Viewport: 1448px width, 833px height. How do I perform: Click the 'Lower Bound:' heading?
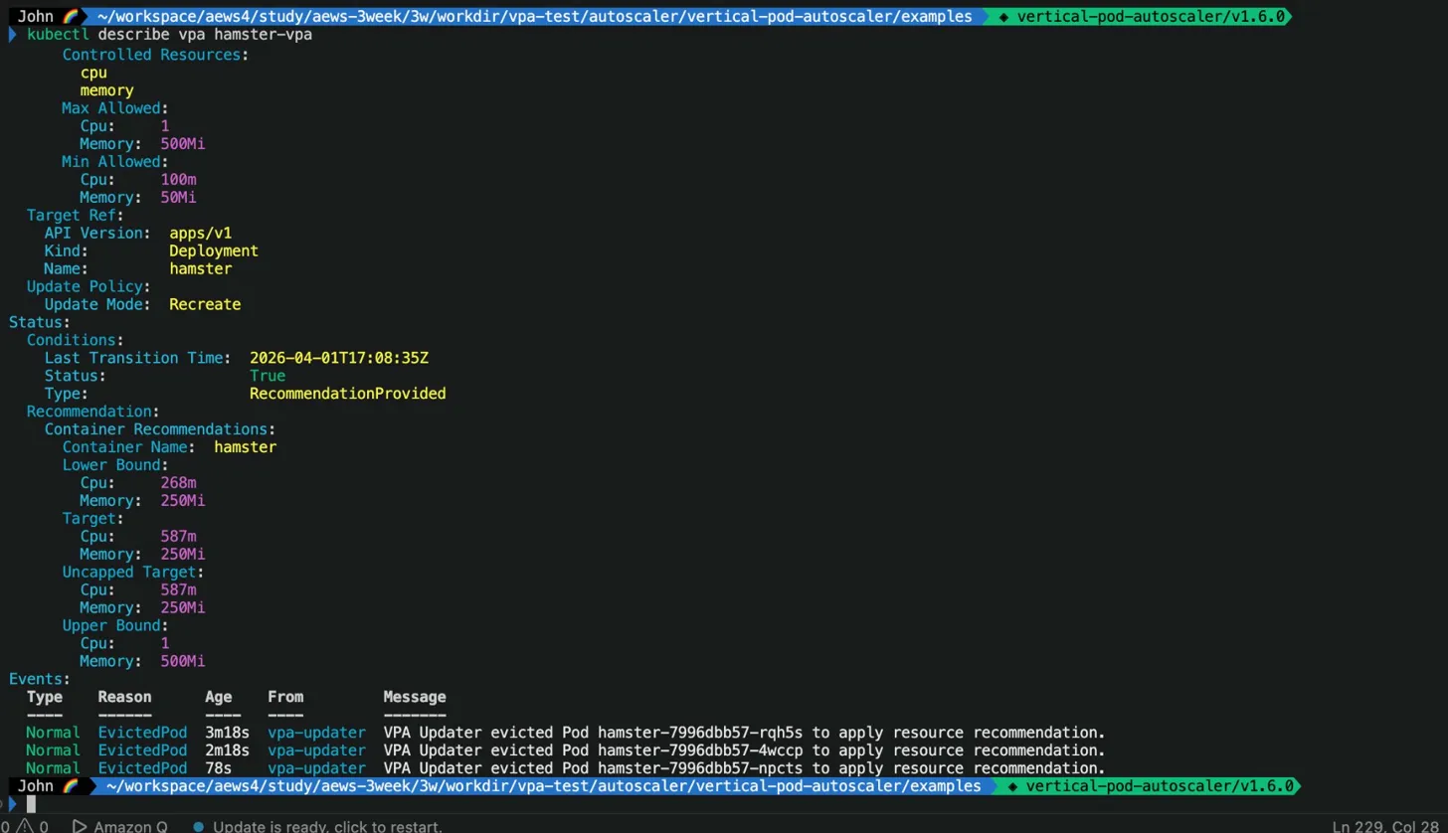[x=115, y=466]
